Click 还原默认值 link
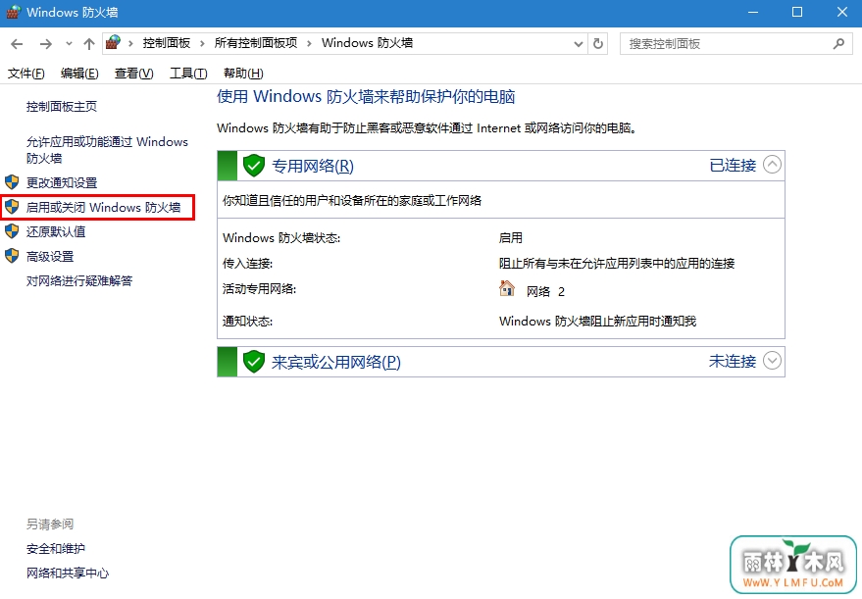862x599 pixels. click(56, 231)
